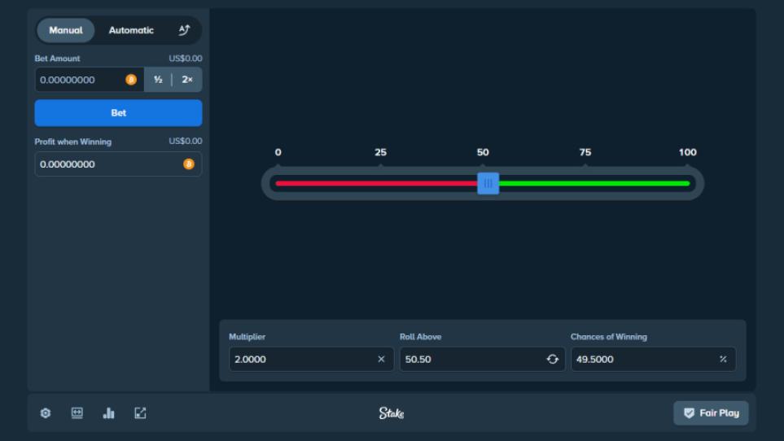Open the Fair Play button
The width and height of the screenshot is (784, 441).
[711, 413]
